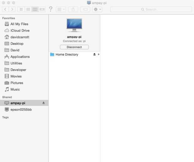The height and width of the screenshot is (162, 194).
Task: Click the Disconnect button
Action: [x=74, y=47]
